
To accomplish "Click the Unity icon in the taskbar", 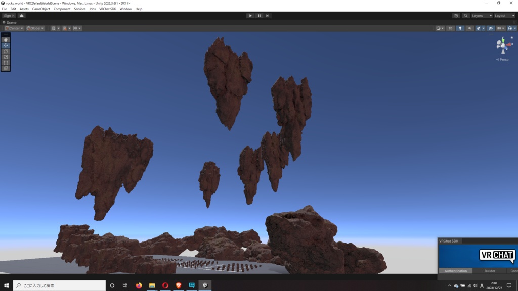I will (205, 285).
